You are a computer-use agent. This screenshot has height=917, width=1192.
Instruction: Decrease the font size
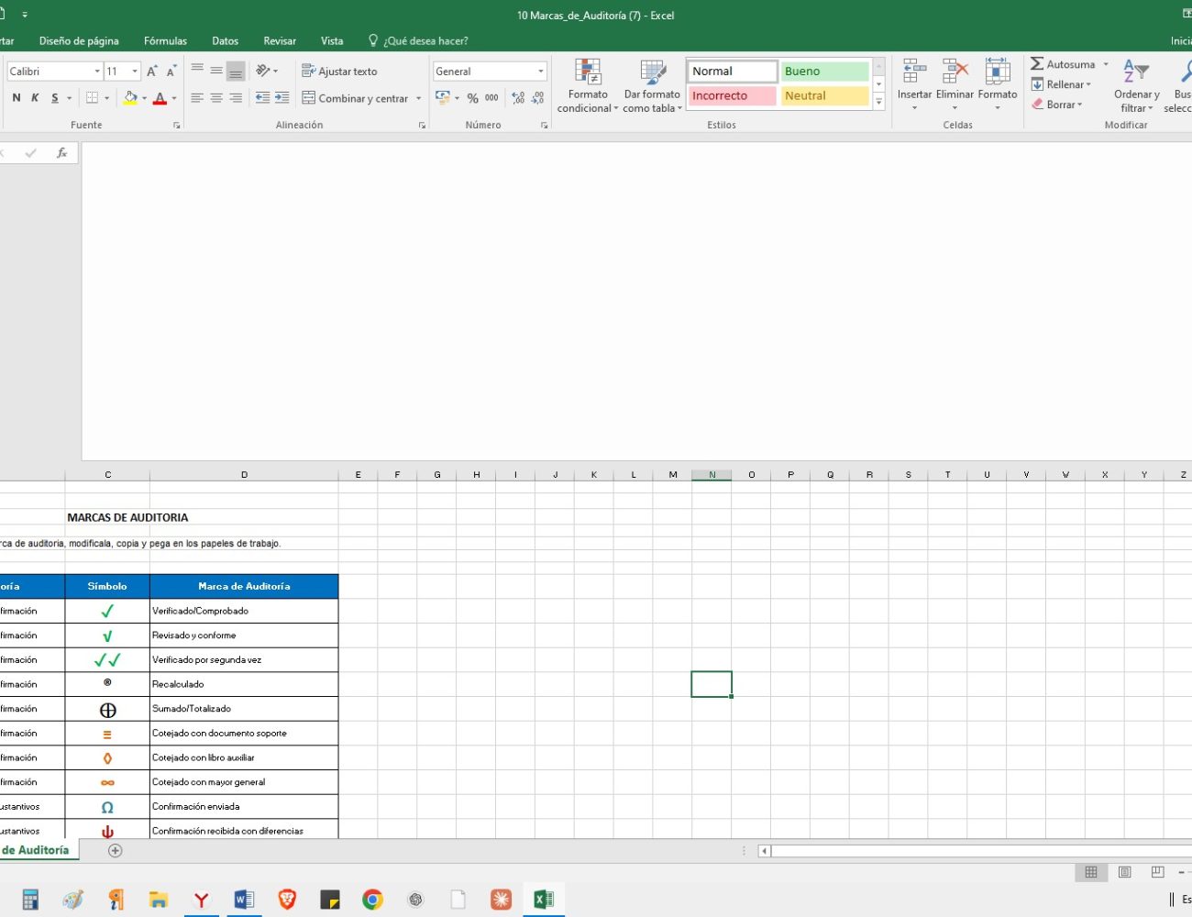tap(171, 71)
